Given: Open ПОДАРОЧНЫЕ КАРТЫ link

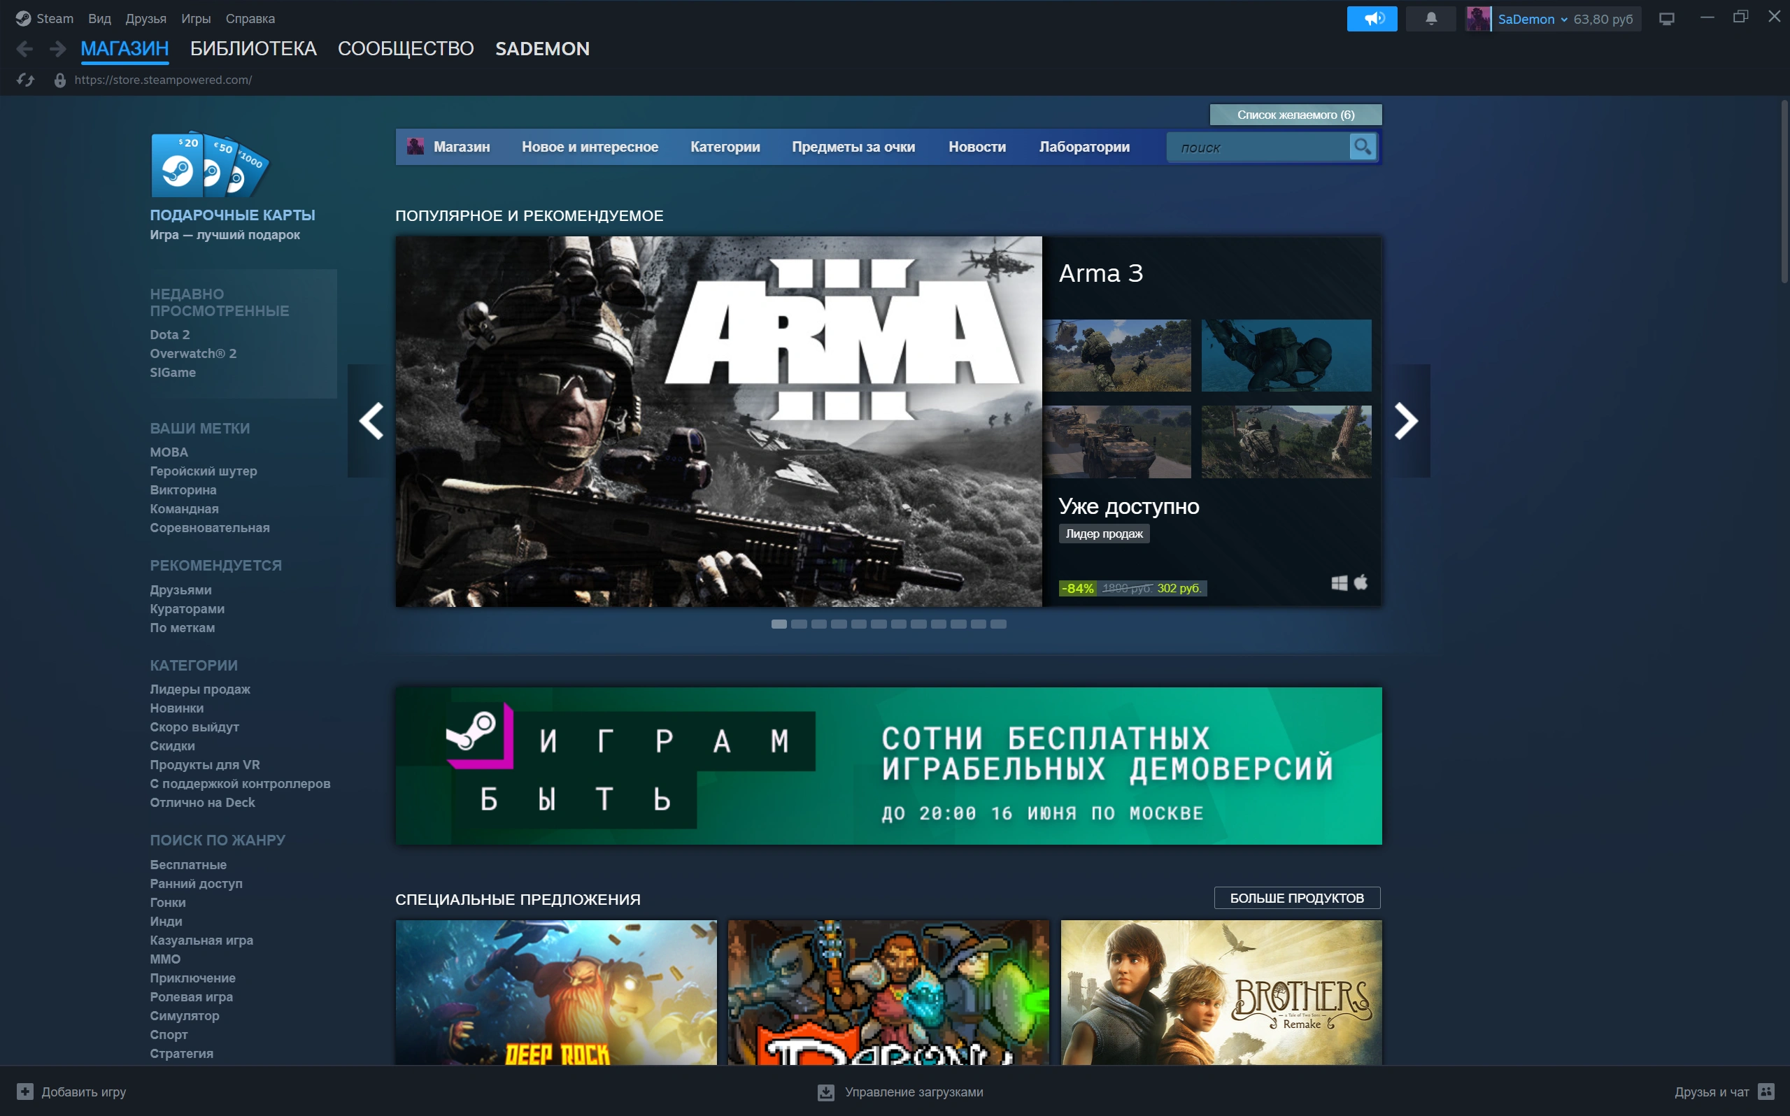Looking at the screenshot, I should click(x=232, y=215).
